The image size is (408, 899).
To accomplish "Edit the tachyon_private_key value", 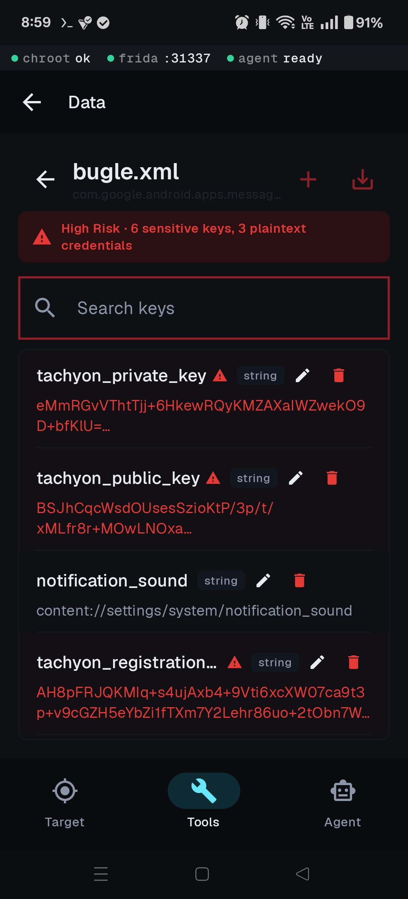I will coord(303,375).
